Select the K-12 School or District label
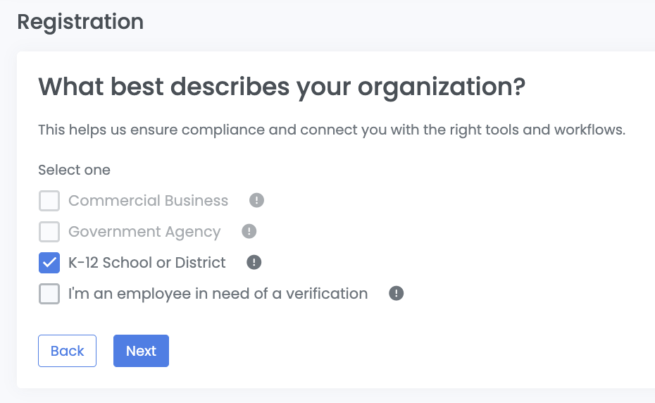This screenshot has height=403, width=655. tap(146, 263)
